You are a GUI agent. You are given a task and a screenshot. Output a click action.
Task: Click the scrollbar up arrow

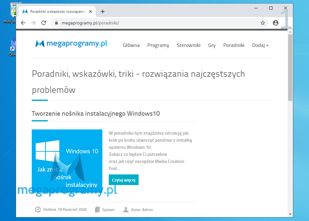290,32
